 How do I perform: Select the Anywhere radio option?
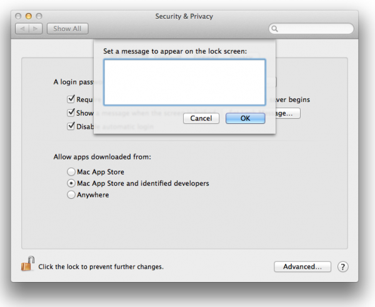point(71,195)
